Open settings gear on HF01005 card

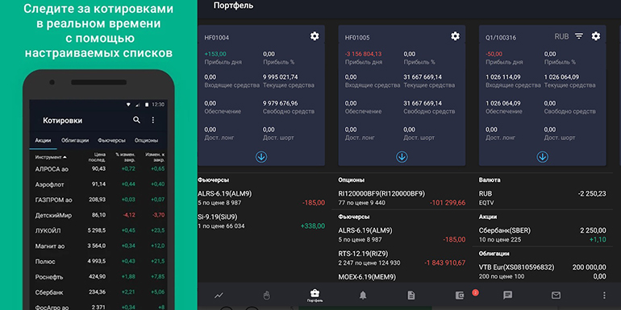pos(456,36)
